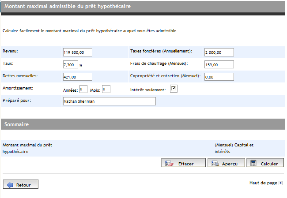This screenshot has height=198, width=287.
Task: Click the Mois amortissement field
Action: [106, 89]
